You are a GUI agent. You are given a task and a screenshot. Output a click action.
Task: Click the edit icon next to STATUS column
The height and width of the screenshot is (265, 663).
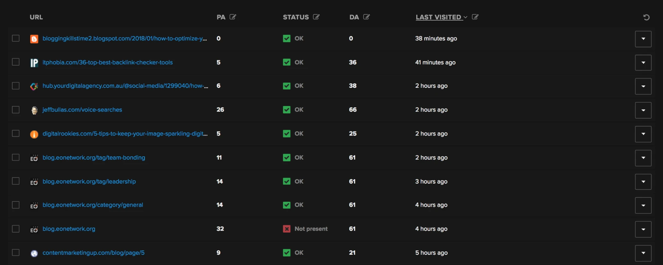(316, 17)
